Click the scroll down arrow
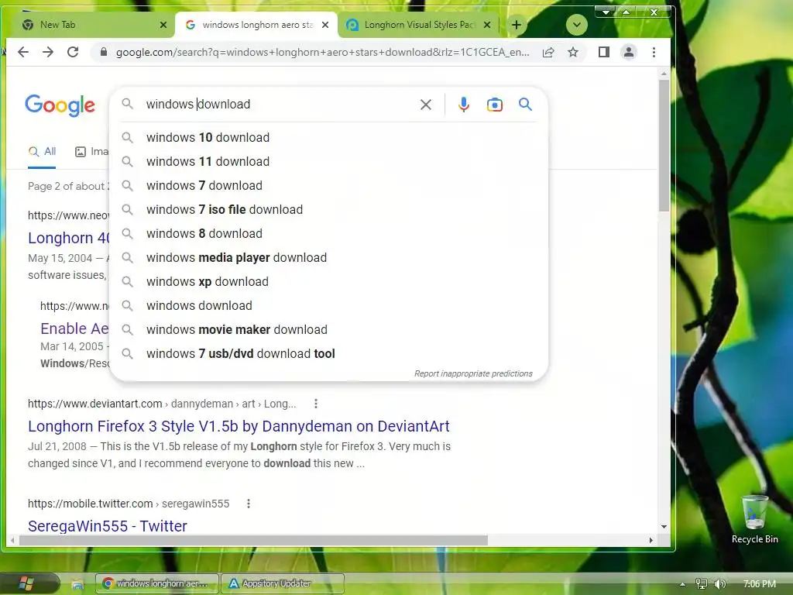This screenshot has width=793, height=595. click(x=664, y=527)
